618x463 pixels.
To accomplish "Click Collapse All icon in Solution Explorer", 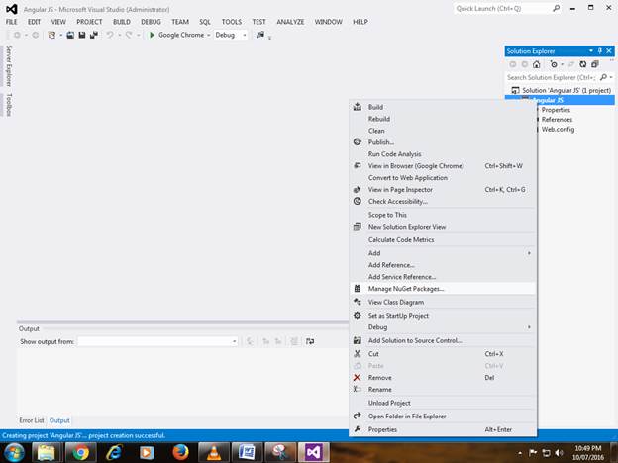I will pyautogui.click(x=595, y=64).
